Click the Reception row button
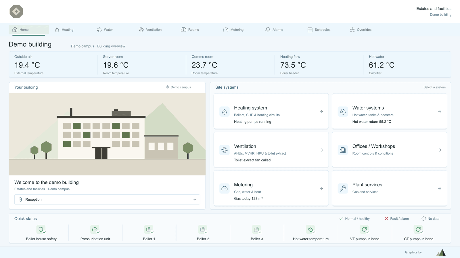 [x=107, y=200]
